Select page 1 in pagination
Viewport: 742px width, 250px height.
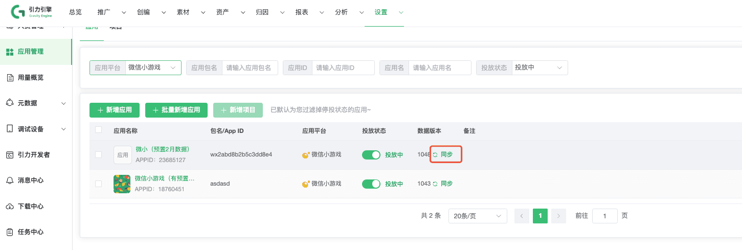tap(540, 216)
